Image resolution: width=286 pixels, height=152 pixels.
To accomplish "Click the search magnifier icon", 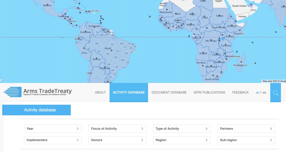I will 275,93.
